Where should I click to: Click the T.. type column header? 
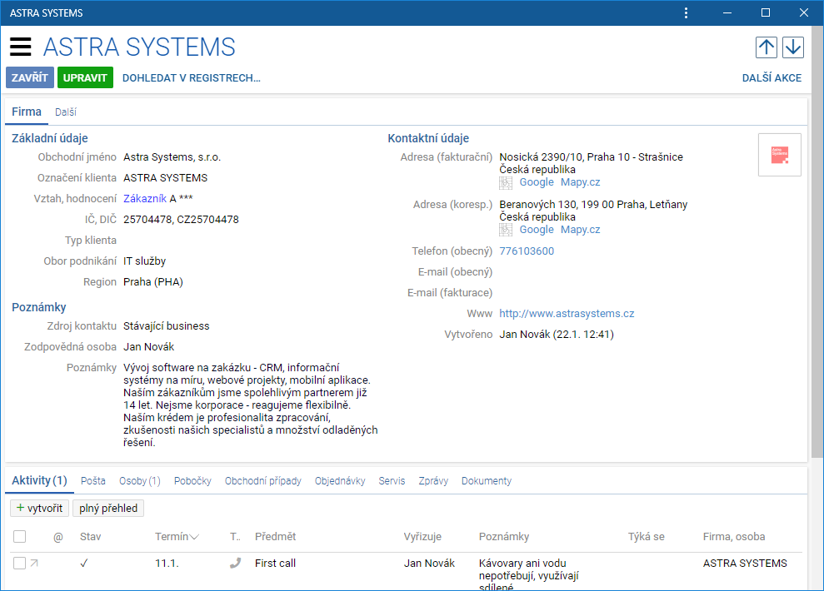pos(235,536)
